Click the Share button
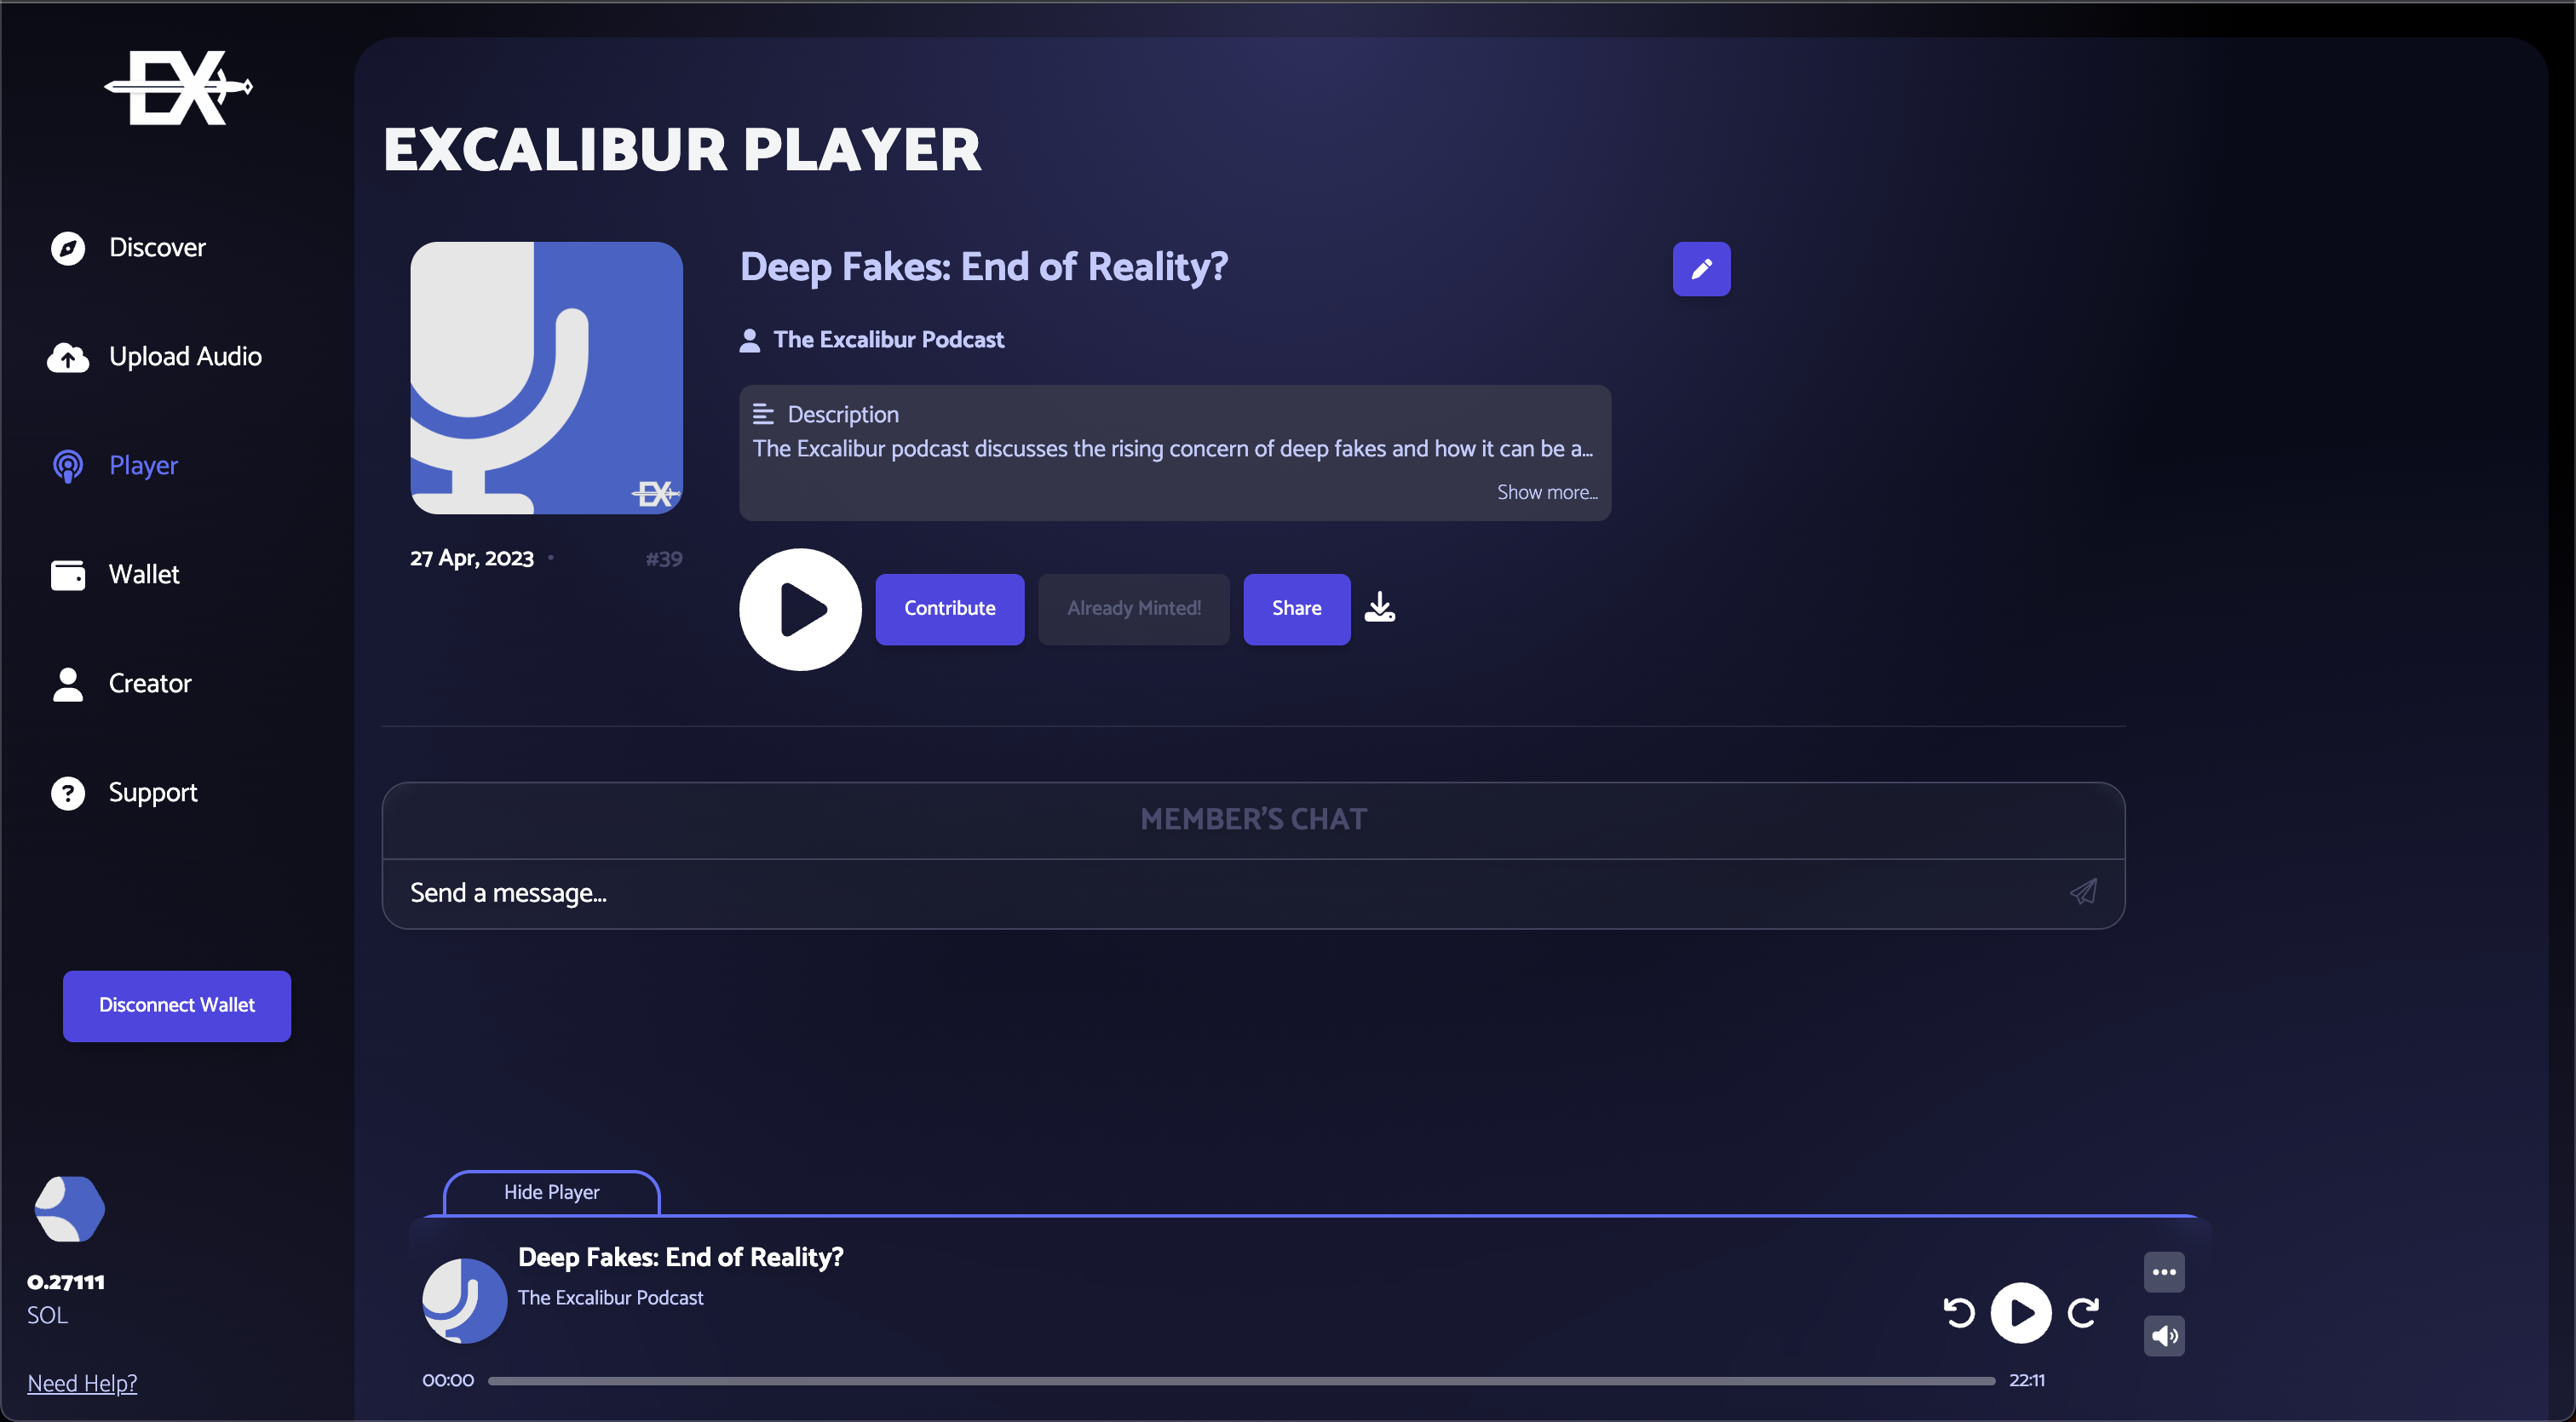The height and width of the screenshot is (1422, 2576). [x=1296, y=608]
